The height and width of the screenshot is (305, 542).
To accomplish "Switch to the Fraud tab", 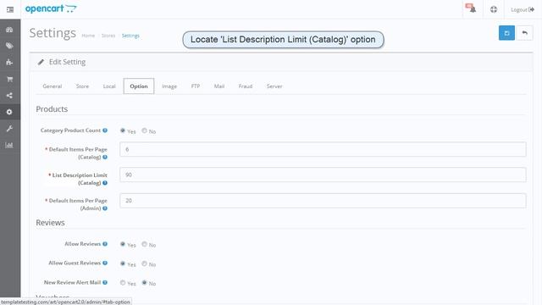I will (x=246, y=86).
